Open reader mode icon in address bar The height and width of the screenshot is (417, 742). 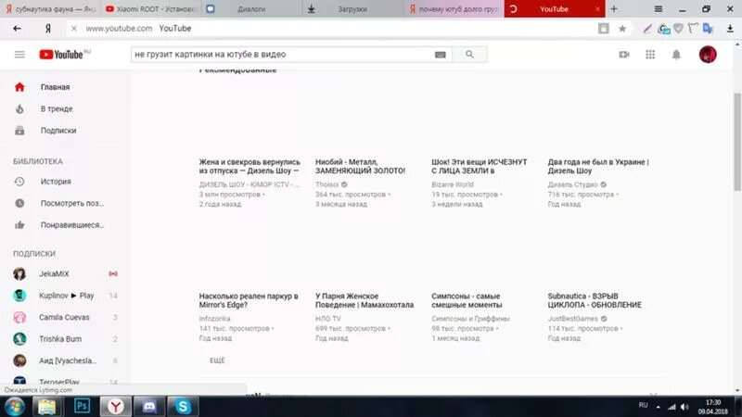tap(604, 29)
